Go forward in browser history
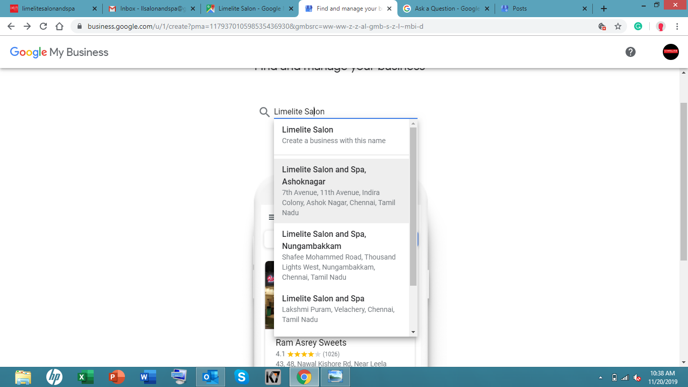 click(27, 26)
